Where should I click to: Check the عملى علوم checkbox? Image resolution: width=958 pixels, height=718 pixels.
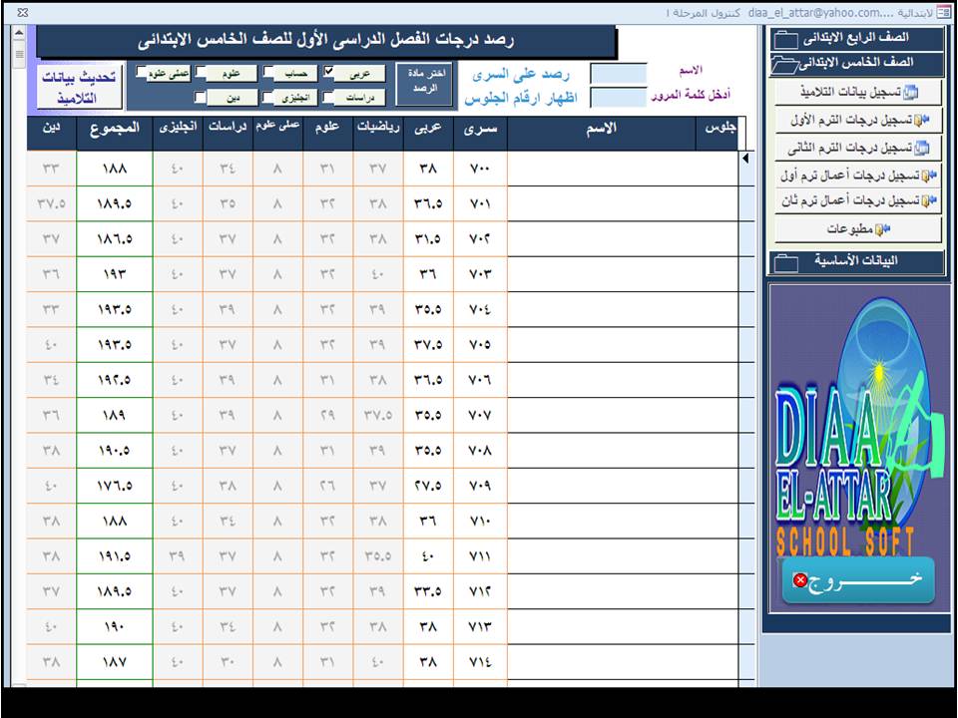[x=141, y=73]
